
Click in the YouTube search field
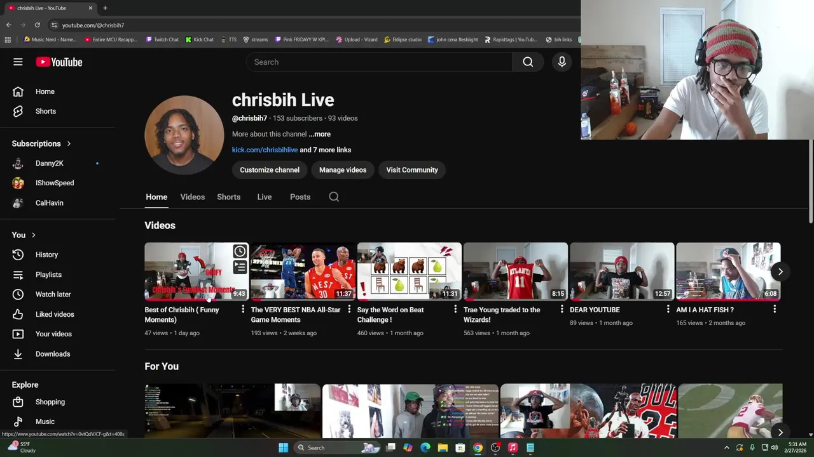pos(379,62)
